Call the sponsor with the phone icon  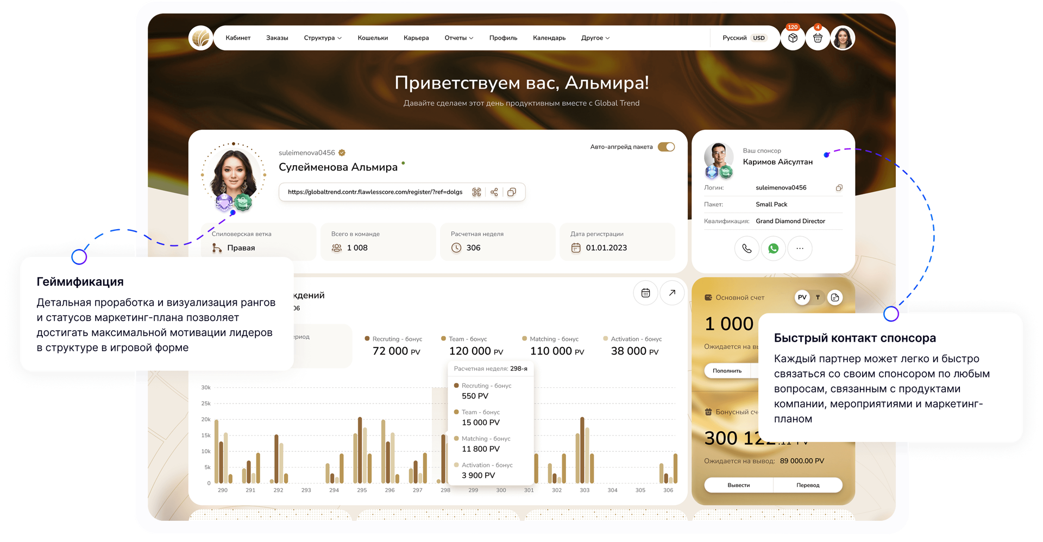(747, 249)
